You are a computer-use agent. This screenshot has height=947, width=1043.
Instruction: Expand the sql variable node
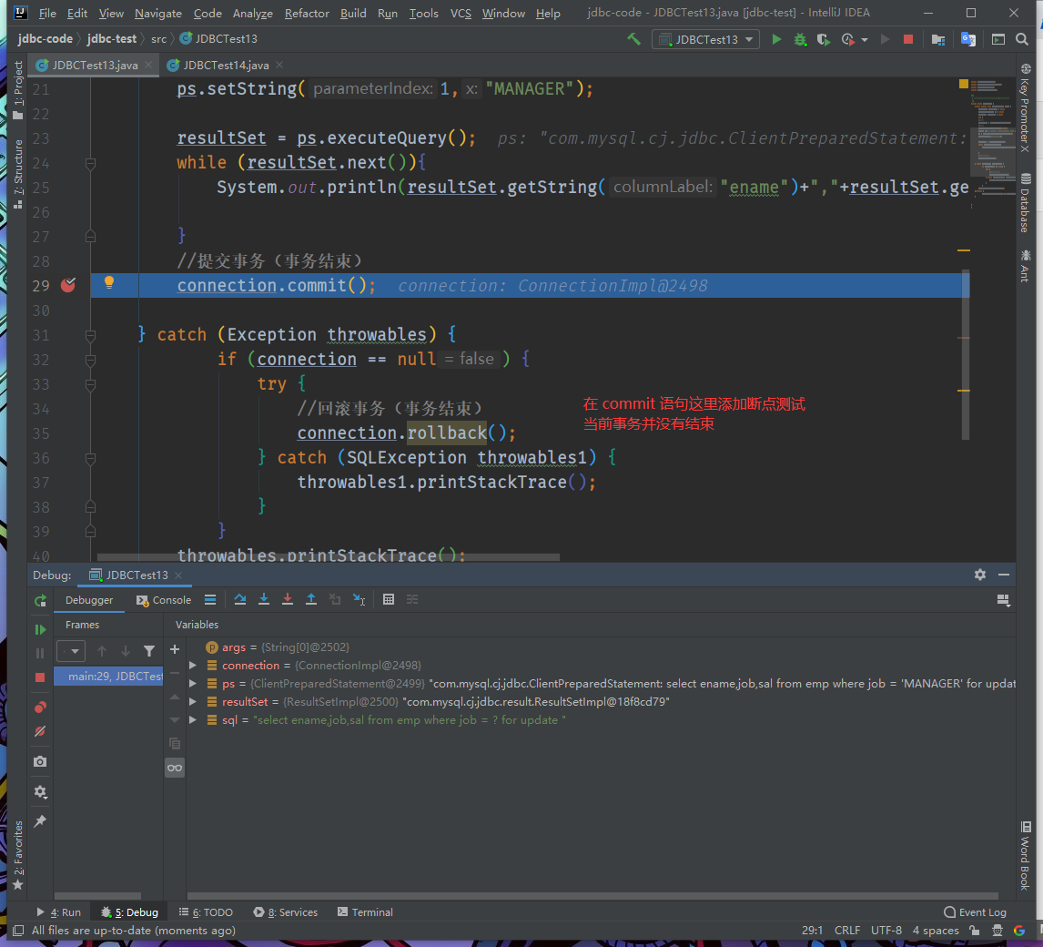pyautogui.click(x=193, y=720)
